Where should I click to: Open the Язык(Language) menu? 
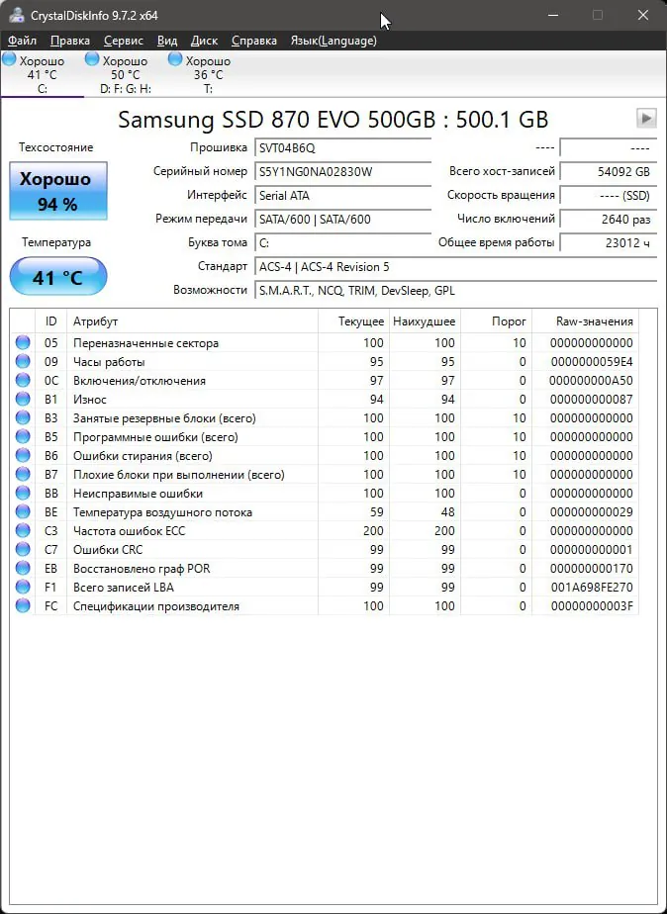(333, 41)
